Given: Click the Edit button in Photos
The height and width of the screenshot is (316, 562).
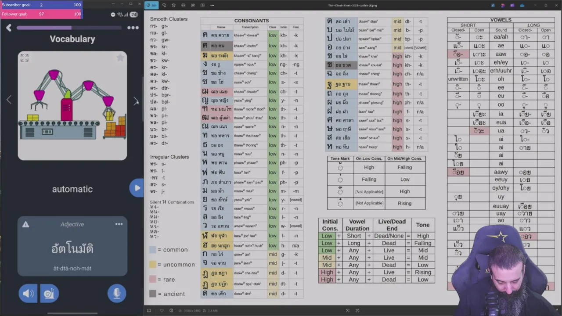Looking at the screenshot, I should [152, 5].
